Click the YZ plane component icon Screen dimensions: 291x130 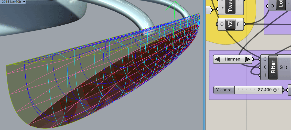pos(230,24)
